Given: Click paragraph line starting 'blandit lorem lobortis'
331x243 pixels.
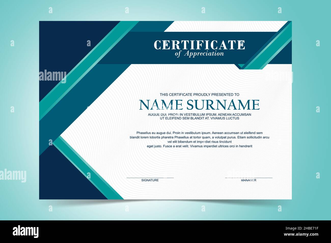Looking at the screenshot, I should 199,137.
